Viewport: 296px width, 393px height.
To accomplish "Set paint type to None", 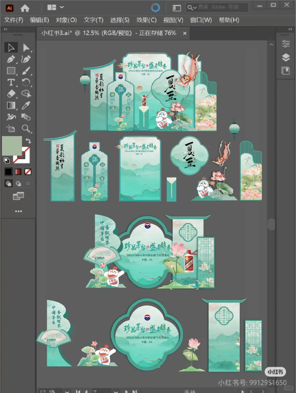I will [28, 172].
